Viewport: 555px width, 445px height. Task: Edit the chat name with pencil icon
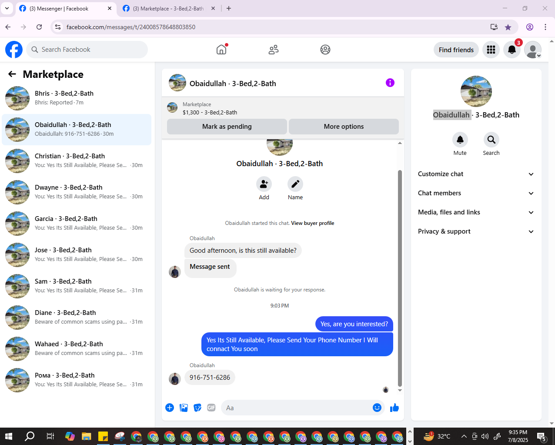pos(295,184)
